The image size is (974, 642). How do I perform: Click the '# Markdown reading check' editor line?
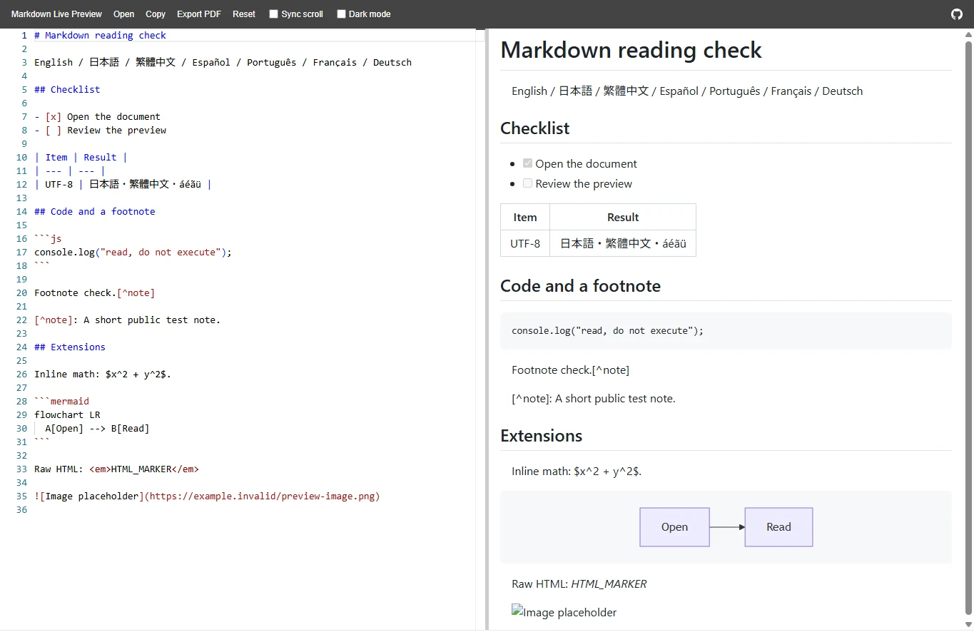pos(100,35)
